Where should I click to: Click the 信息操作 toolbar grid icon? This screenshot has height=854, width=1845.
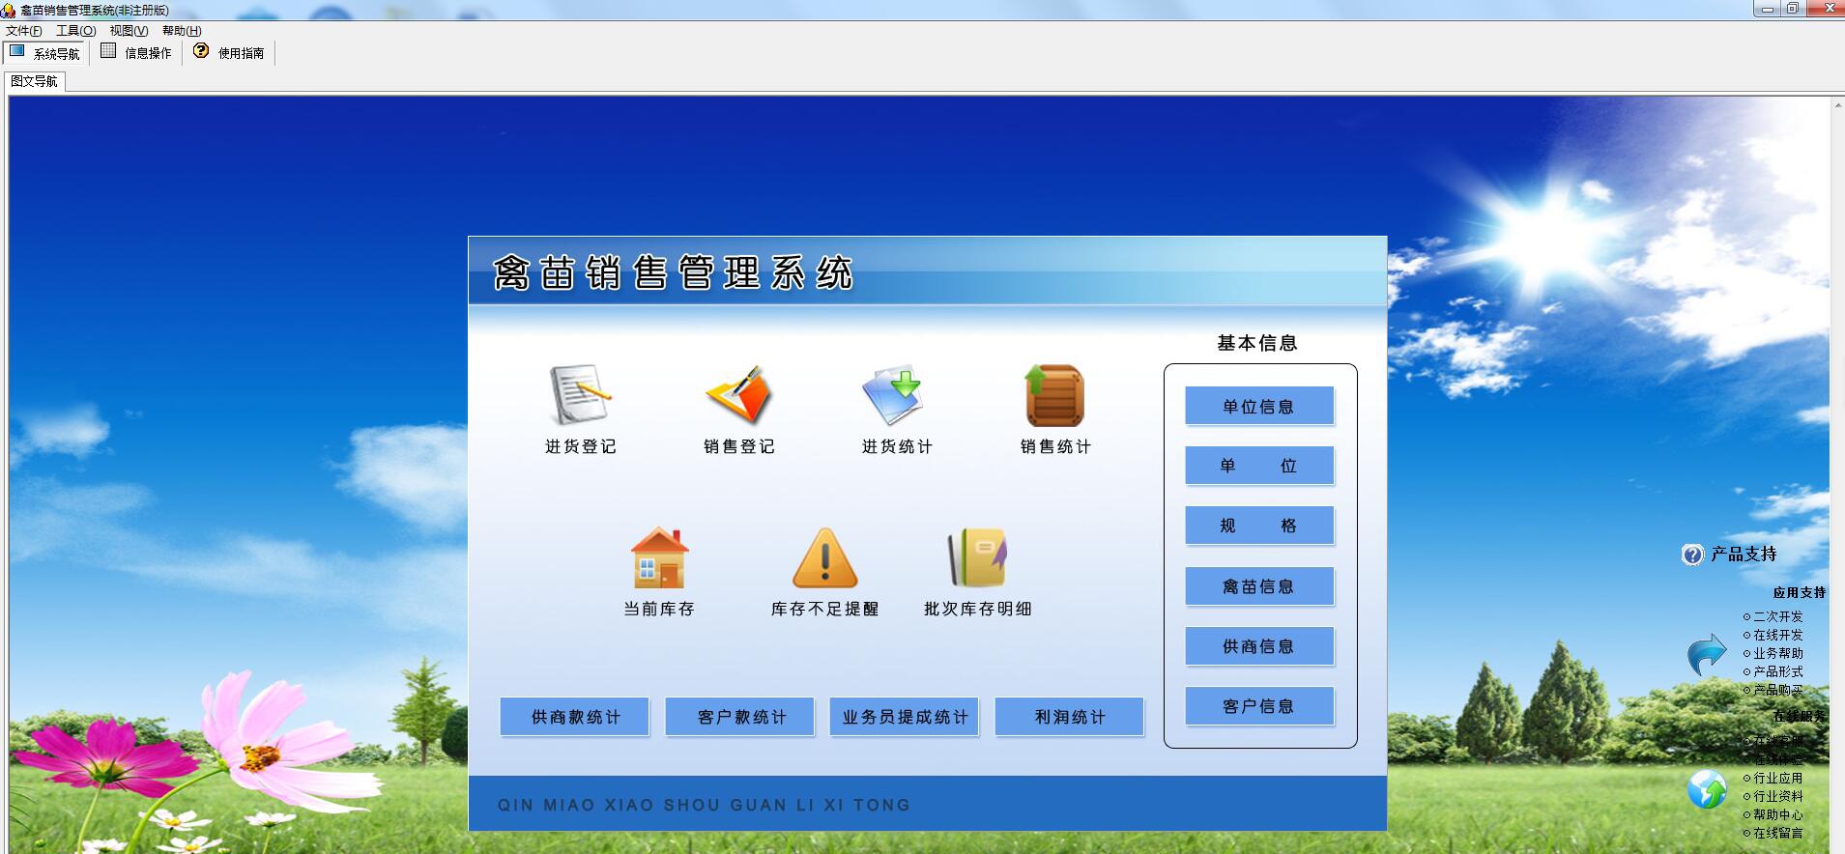pyautogui.click(x=108, y=51)
